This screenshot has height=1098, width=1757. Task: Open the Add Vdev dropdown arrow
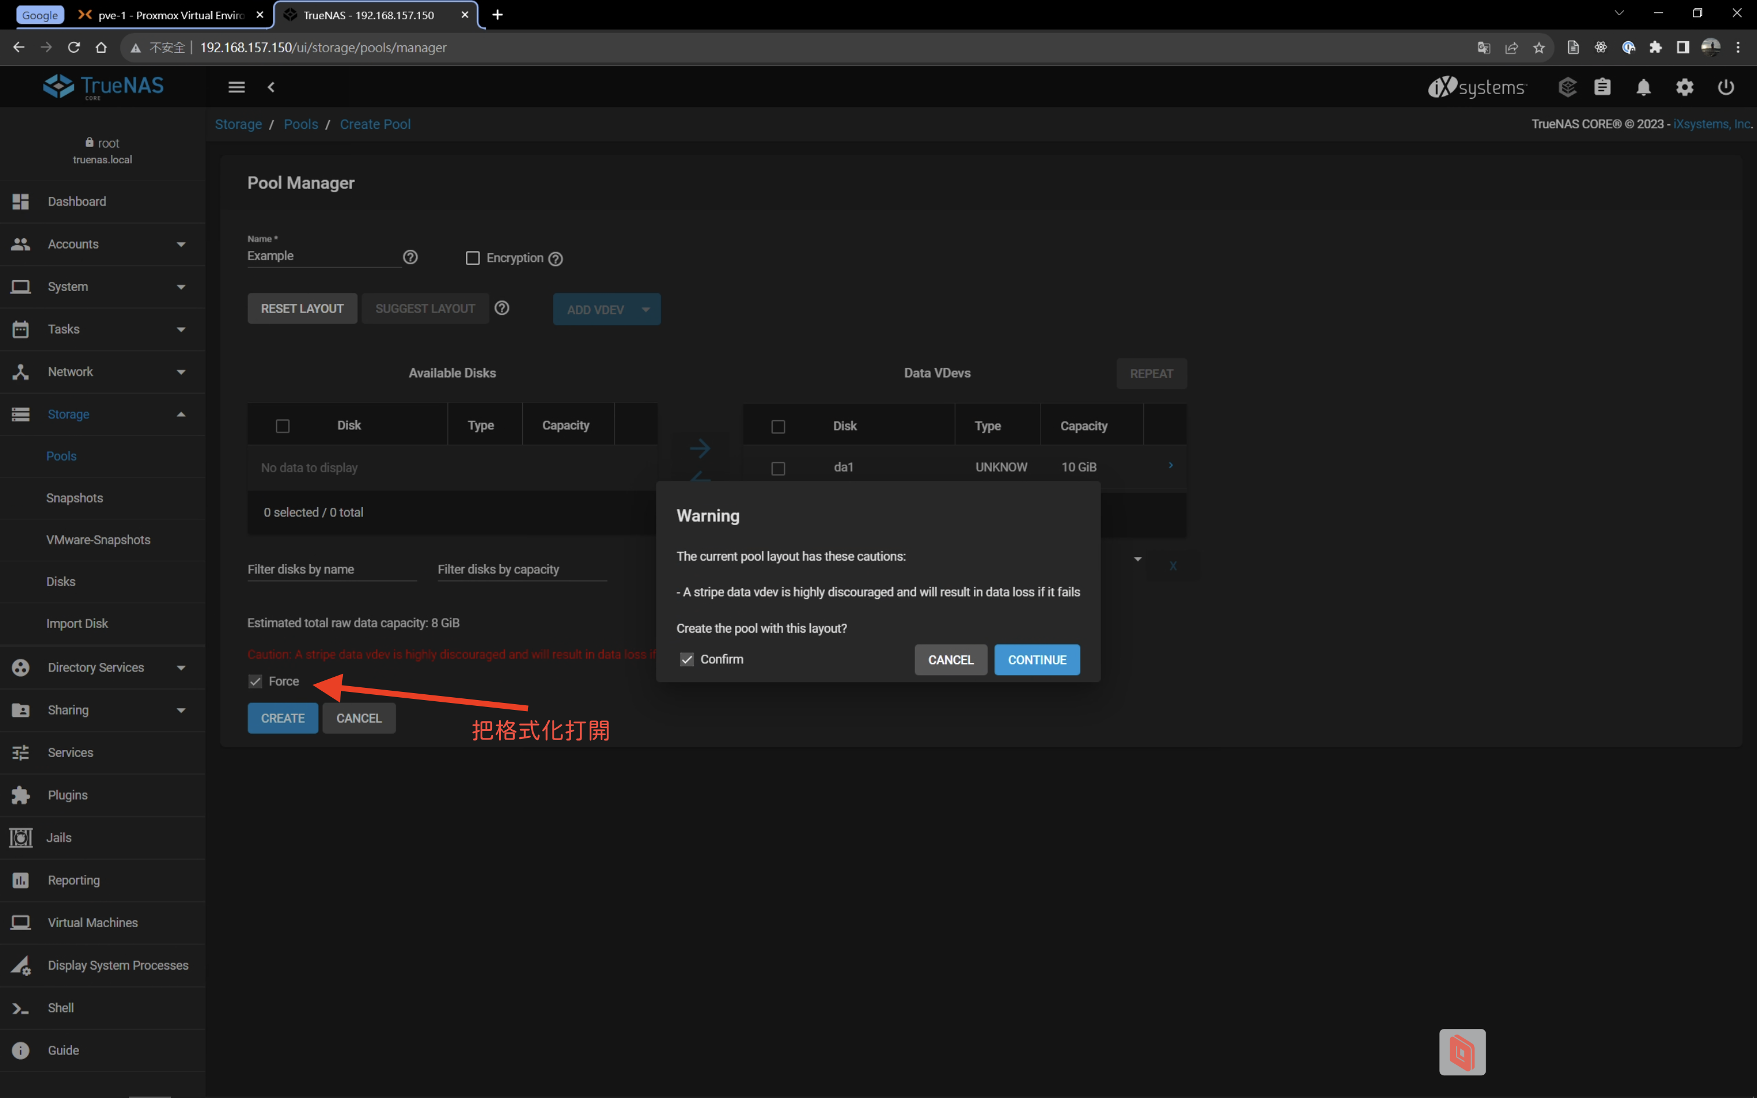[x=646, y=309]
